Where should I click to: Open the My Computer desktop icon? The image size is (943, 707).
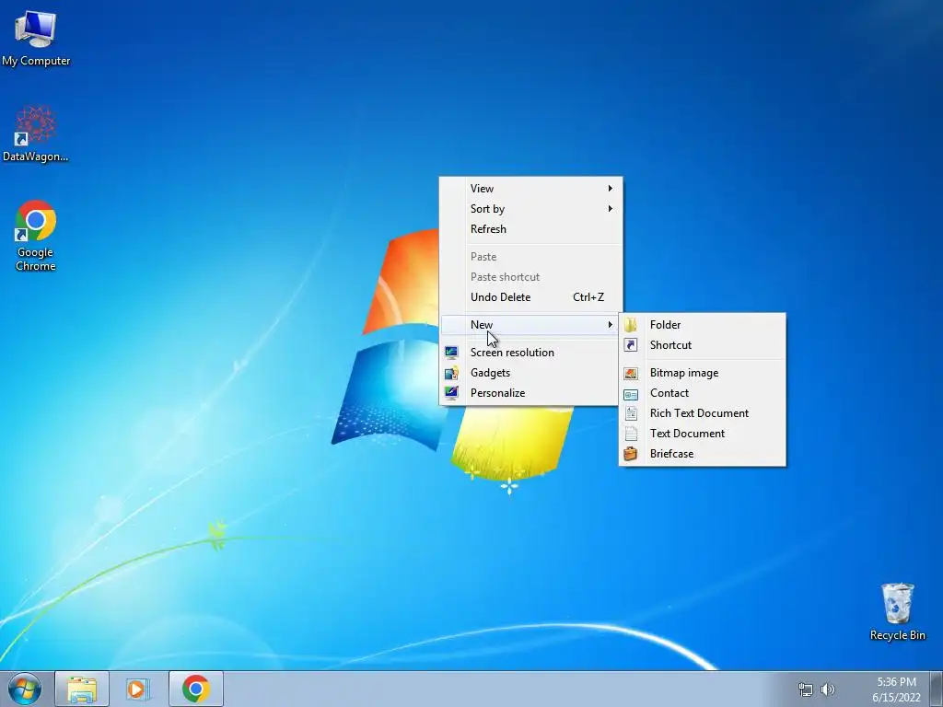click(x=36, y=37)
